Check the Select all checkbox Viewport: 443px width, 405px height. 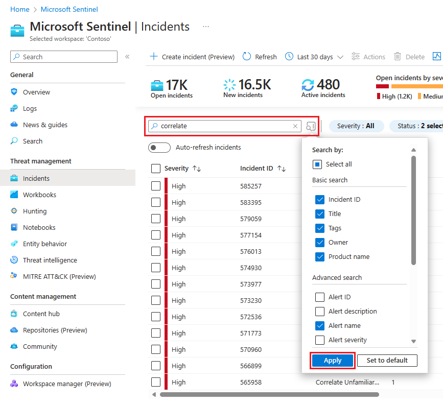click(x=317, y=164)
